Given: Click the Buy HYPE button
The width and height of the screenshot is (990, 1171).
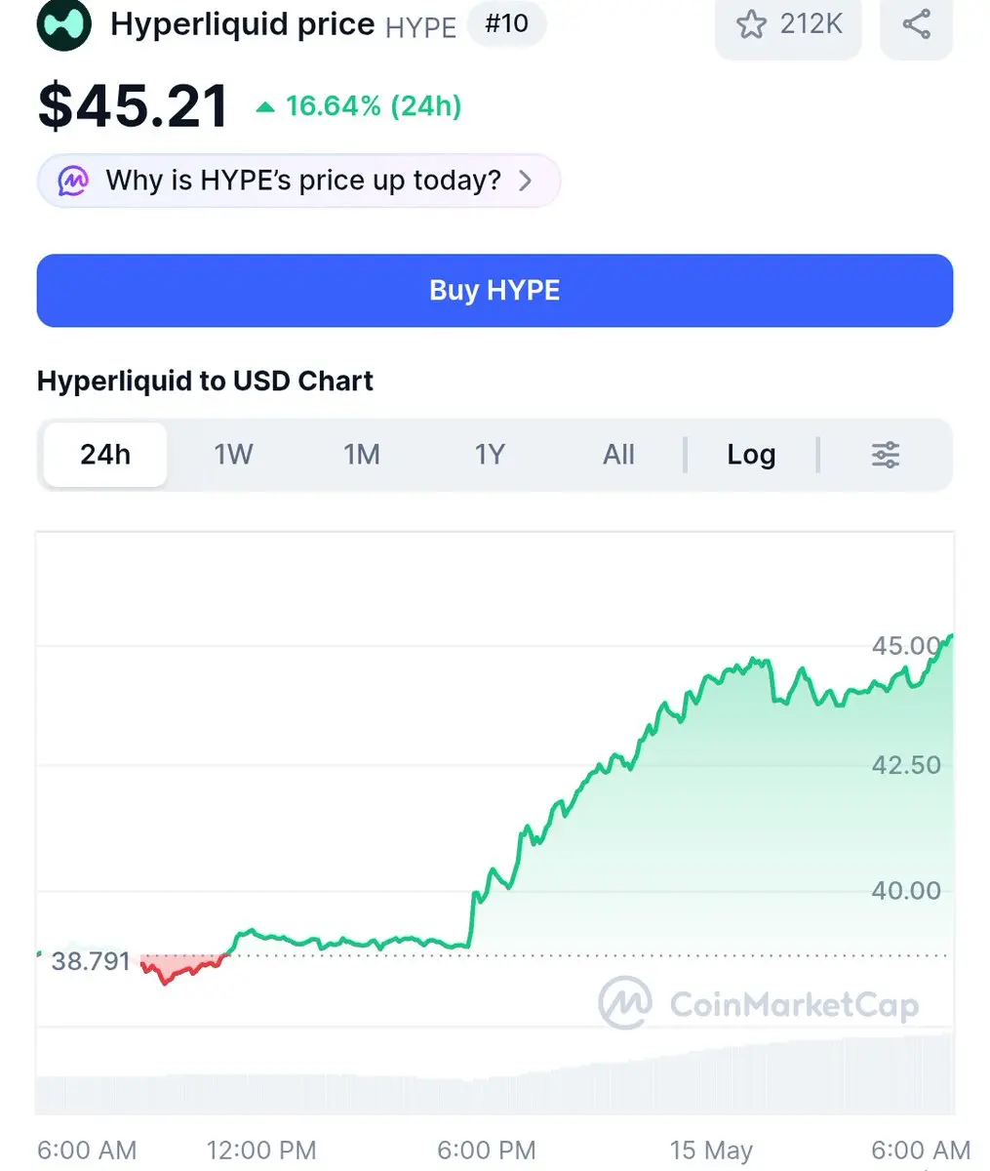Looking at the screenshot, I should [495, 291].
